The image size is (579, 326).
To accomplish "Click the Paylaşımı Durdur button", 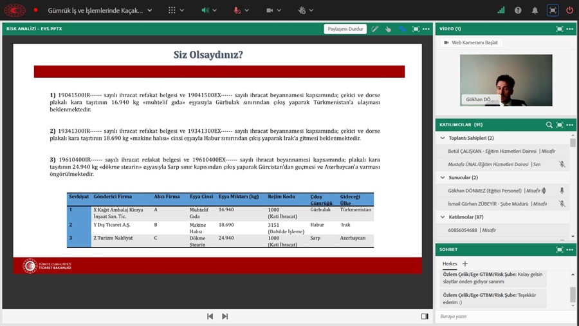I will tap(345, 29).
